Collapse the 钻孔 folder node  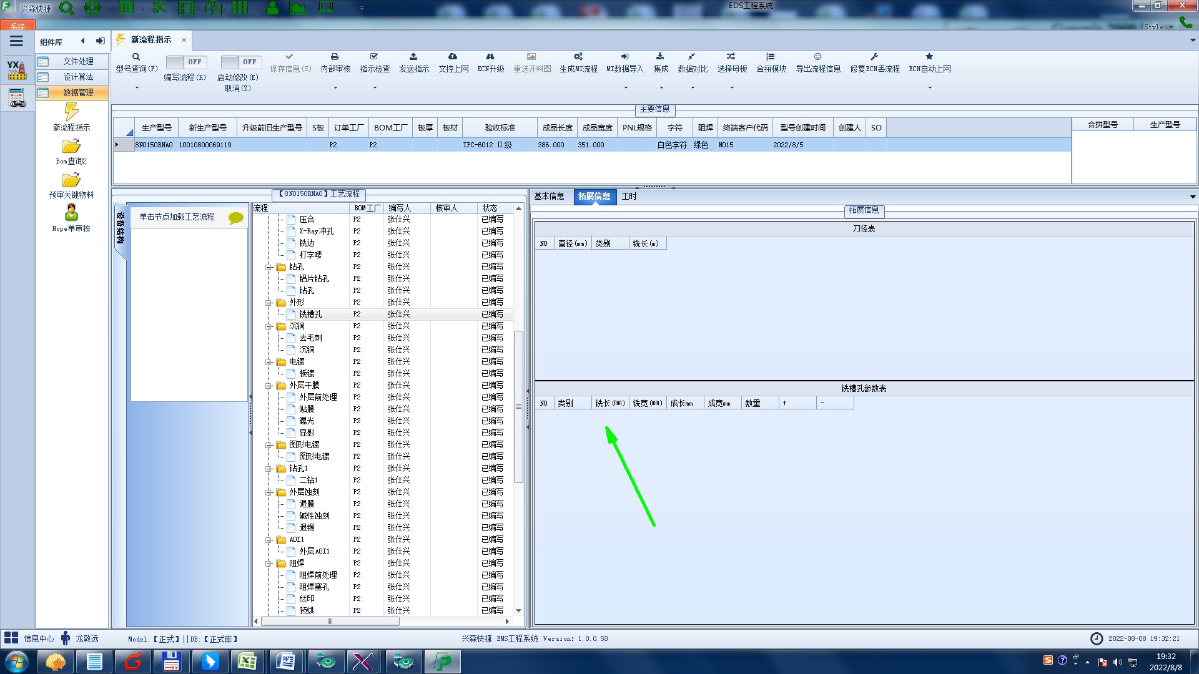point(269,267)
